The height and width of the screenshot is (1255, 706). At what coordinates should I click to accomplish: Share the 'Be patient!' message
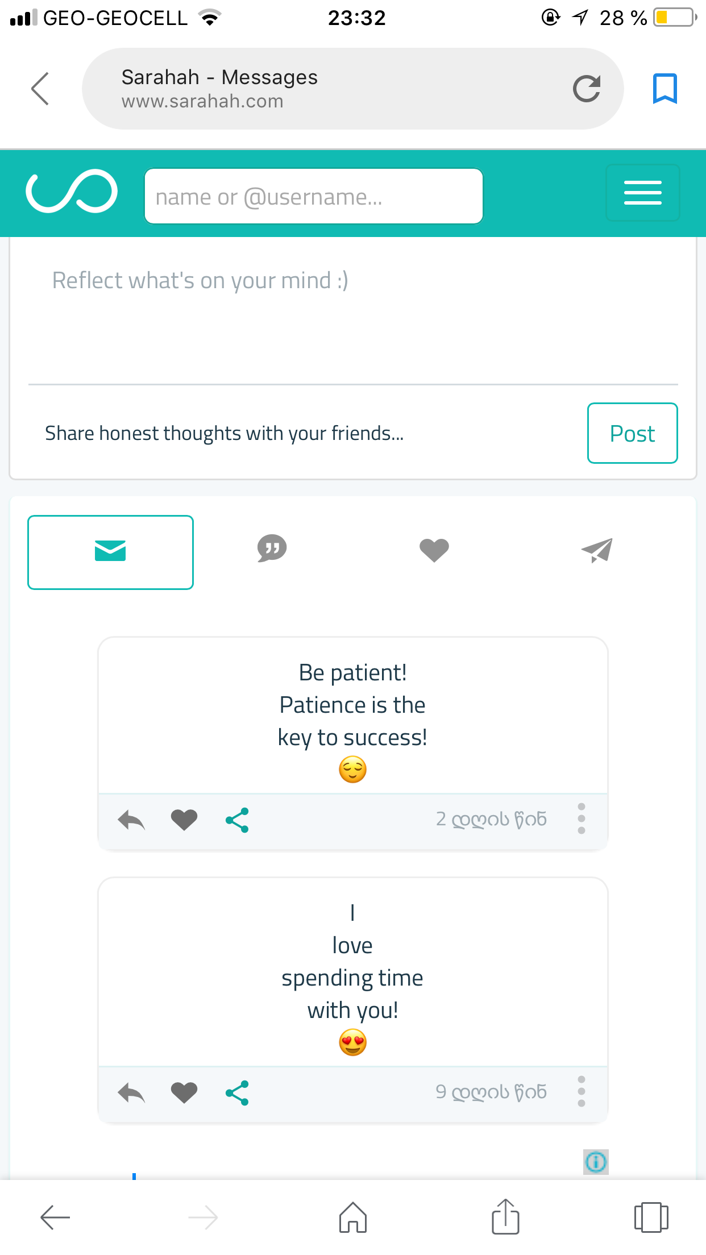coord(237,820)
